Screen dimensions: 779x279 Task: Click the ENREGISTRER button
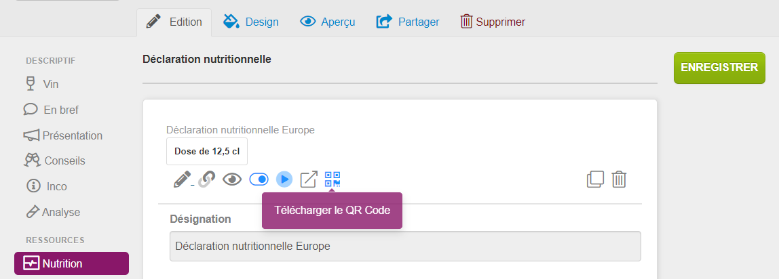(x=719, y=68)
